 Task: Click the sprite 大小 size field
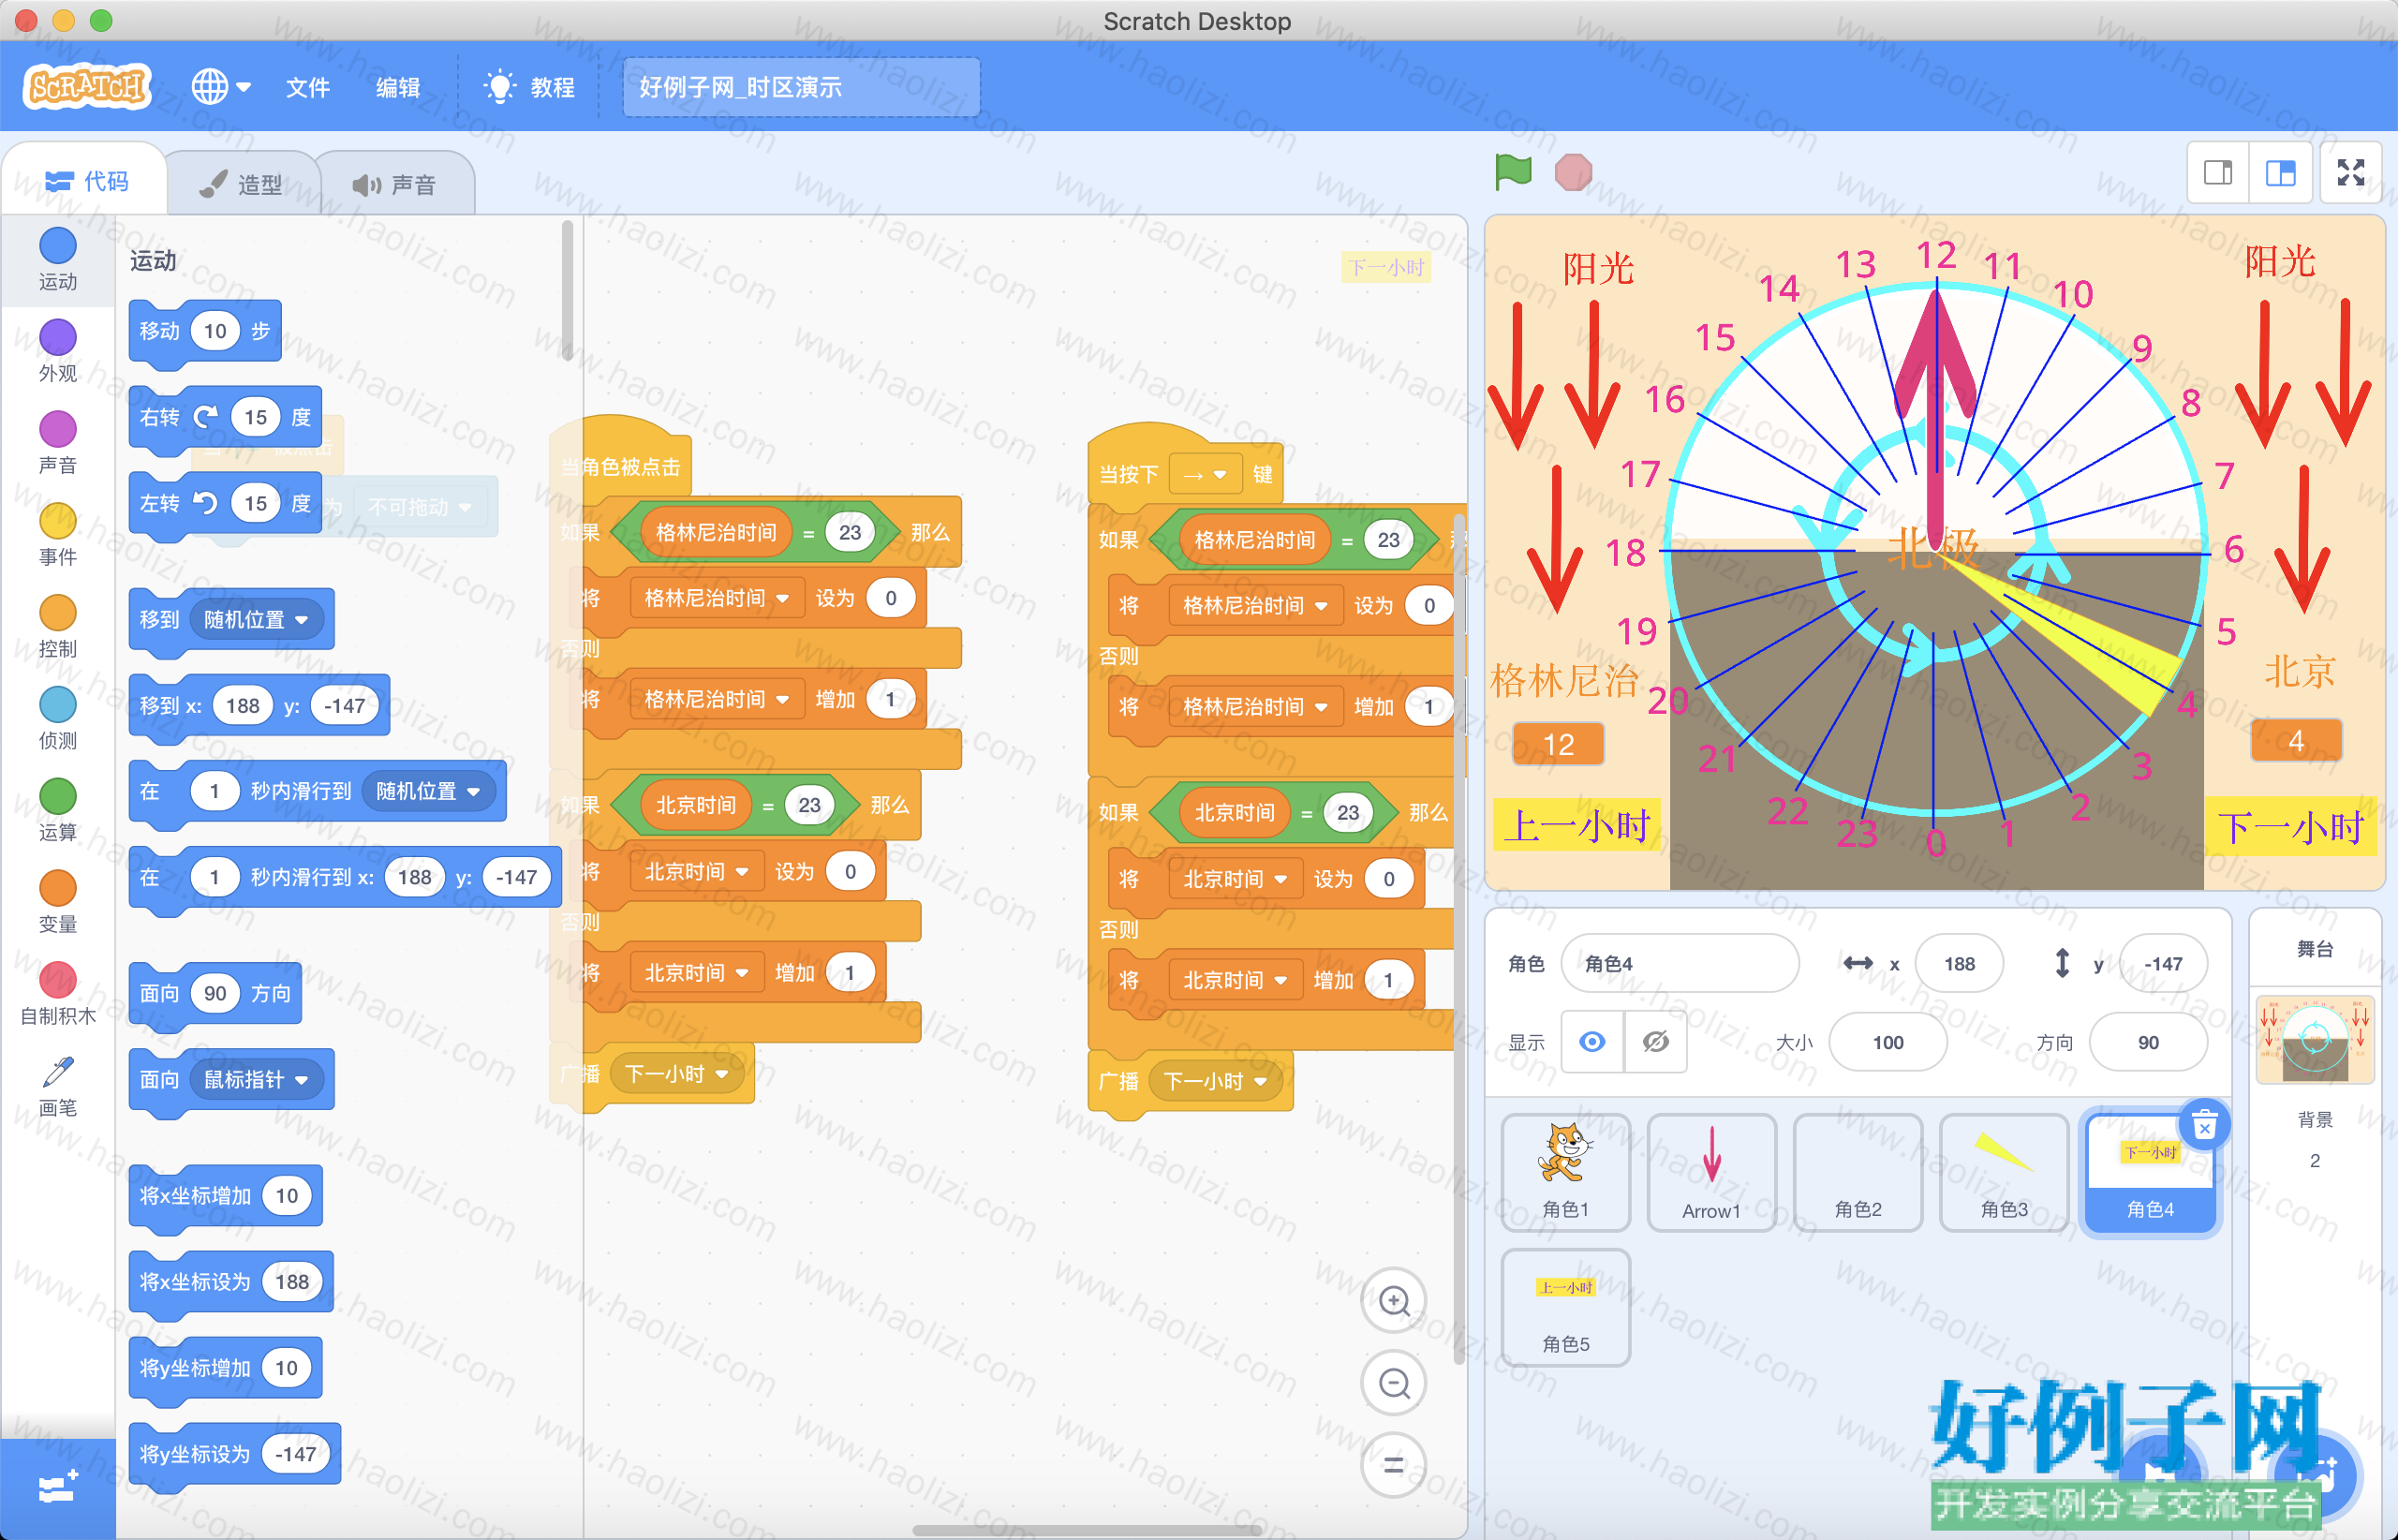(1887, 1042)
